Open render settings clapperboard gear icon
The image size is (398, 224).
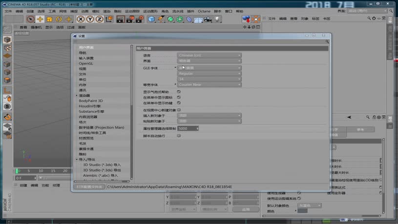pyautogui.click(x=140, y=19)
